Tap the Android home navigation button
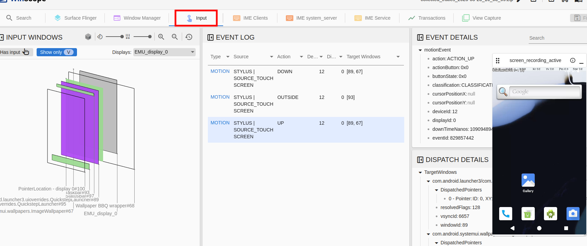The image size is (587, 246). 539,228
